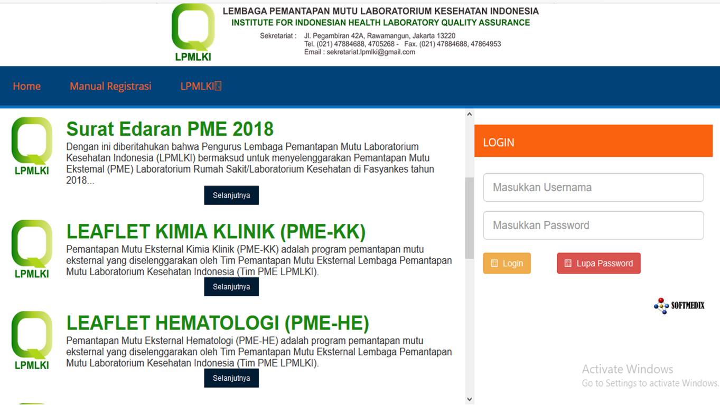Image resolution: width=720 pixels, height=405 pixels.
Task: Click the news list scrollbar down arrow
Action: 469,399
